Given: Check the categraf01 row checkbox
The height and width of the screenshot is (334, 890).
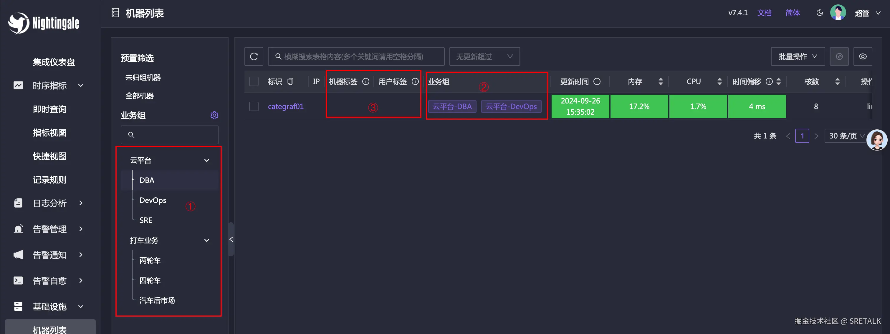Looking at the screenshot, I should (254, 107).
